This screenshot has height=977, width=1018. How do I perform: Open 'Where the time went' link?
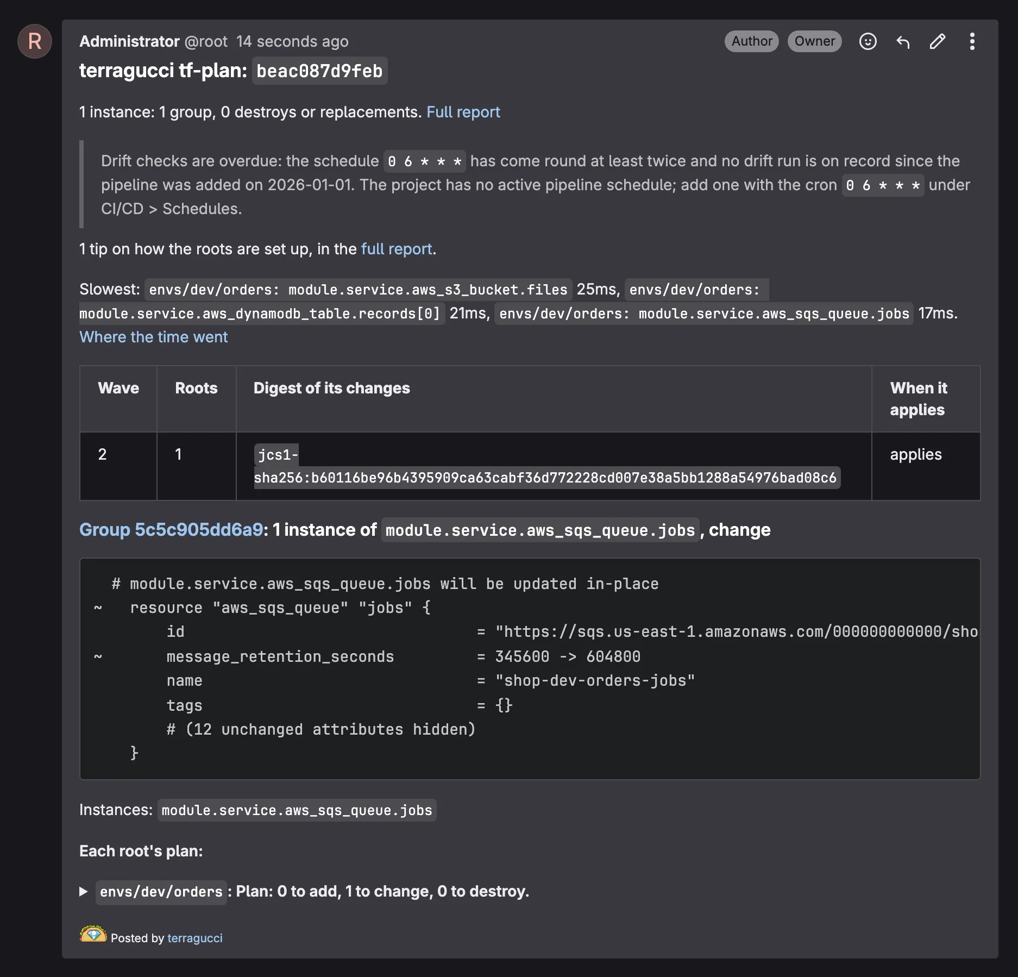154,337
